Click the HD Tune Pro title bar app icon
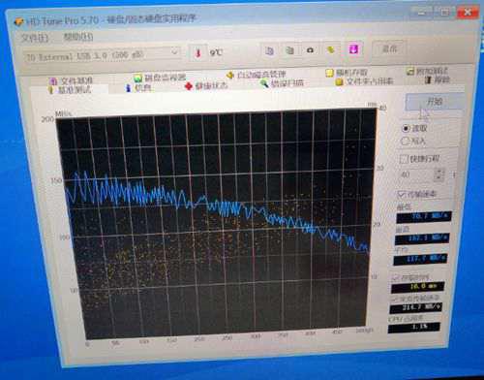484x380 pixels. [18, 21]
